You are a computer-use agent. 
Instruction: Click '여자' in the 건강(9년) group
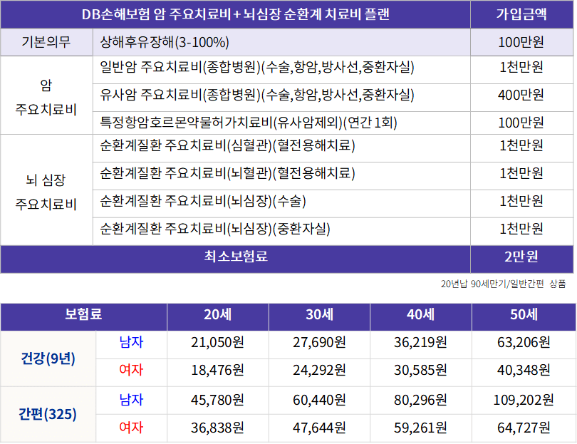(x=131, y=370)
